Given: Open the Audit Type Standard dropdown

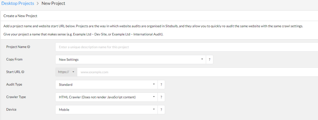Looking at the screenshot, I should pyautogui.click(x=107, y=85).
